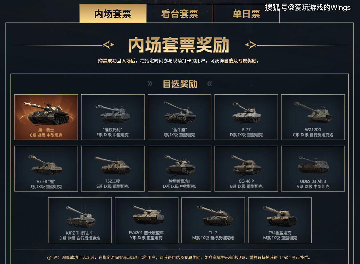Select the UDES 03 Alt 3 card
The height and width of the screenshot is (264, 360).
313,169
